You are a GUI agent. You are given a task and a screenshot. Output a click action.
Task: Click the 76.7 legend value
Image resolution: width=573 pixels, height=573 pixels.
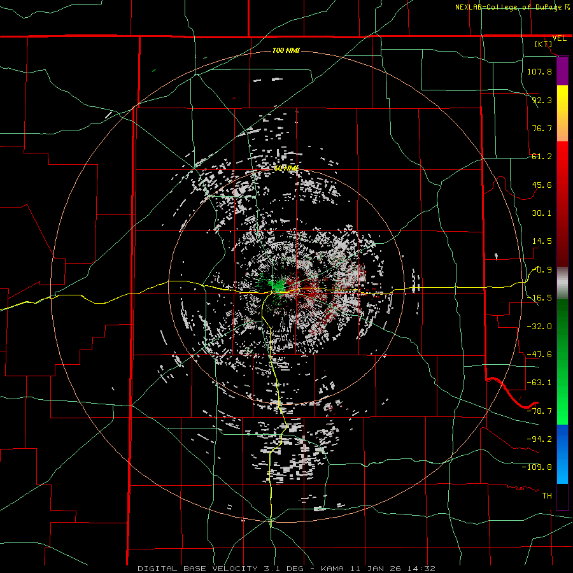coord(542,128)
